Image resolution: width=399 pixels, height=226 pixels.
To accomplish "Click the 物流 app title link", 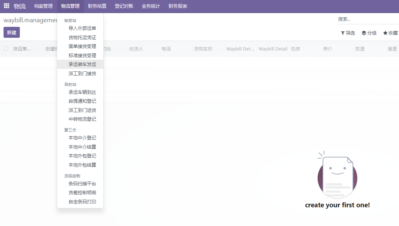I will [20, 6].
